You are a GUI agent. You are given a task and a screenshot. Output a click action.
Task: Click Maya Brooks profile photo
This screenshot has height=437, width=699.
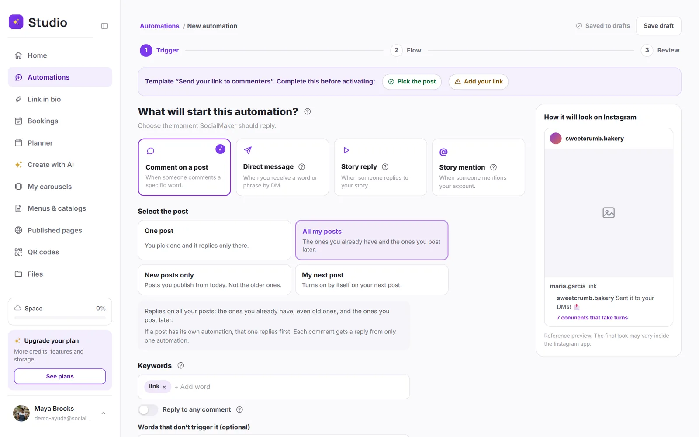click(21, 413)
